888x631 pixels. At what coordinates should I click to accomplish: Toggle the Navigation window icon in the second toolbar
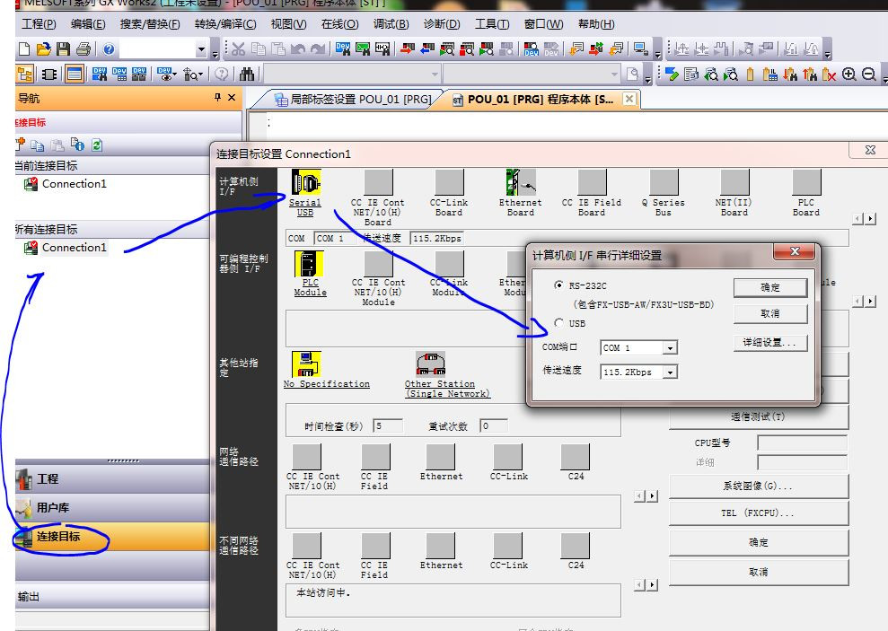tap(24, 74)
